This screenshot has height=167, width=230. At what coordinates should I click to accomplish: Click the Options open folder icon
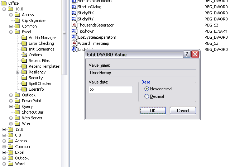point(24,55)
